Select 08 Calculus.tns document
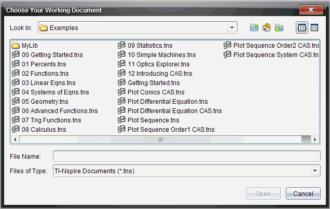The width and height of the screenshot is (330, 209). (44, 129)
